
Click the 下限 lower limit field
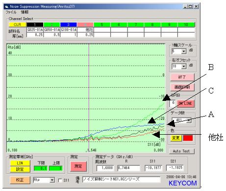point(41,168)
